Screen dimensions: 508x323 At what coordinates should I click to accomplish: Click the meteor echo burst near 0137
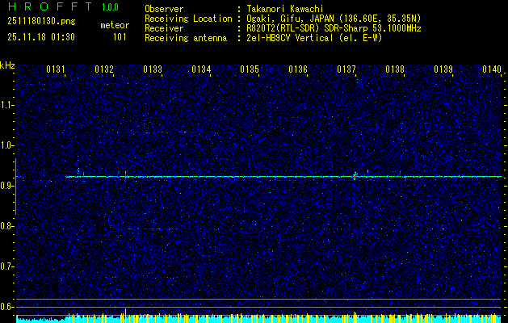[x=355, y=176]
